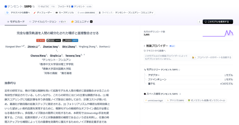Open author link Chunyu Wang

tap(38, 55)
